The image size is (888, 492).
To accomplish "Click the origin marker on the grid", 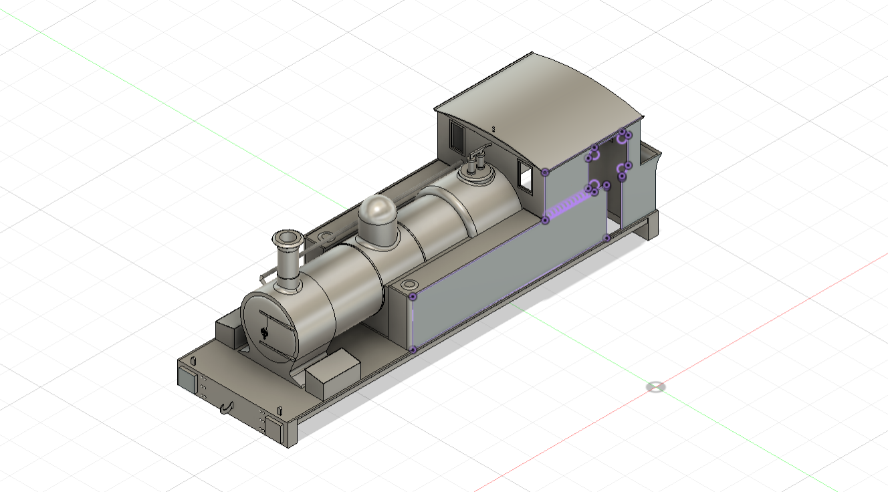I will coord(655,387).
